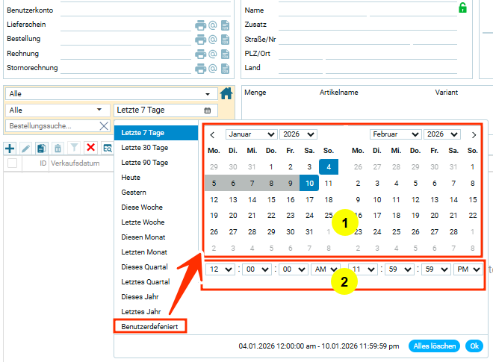Clear the Bestellungssuche field with X

click(x=104, y=126)
